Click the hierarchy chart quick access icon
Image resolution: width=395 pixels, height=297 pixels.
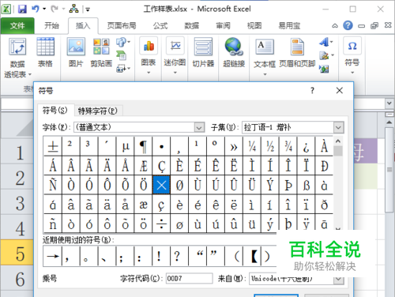point(73,9)
